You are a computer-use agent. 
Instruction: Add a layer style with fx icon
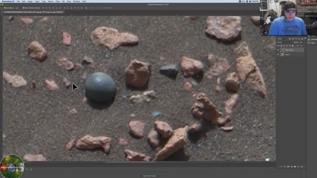285,167
